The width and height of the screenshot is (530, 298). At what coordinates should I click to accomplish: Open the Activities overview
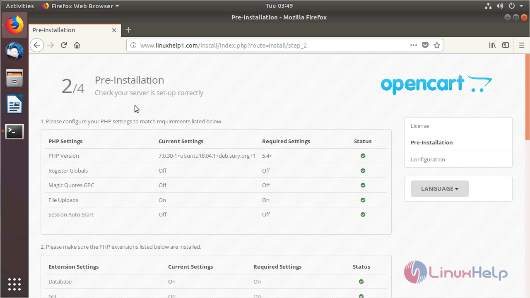(x=20, y=6)
